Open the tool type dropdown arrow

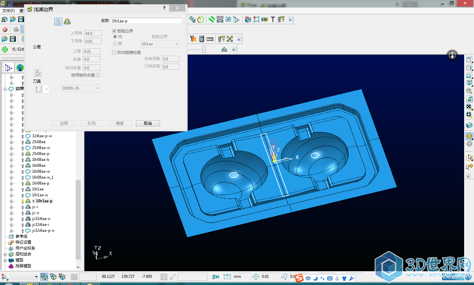(47, 89)
